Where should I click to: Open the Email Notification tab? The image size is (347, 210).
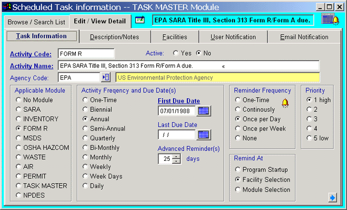pyautogui.click(x=304, y=37)
